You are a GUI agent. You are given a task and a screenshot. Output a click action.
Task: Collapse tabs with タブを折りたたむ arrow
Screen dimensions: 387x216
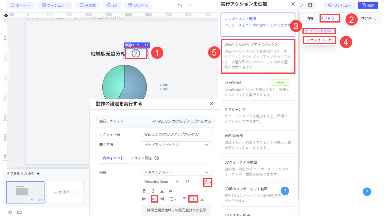(x=38, y=174)
